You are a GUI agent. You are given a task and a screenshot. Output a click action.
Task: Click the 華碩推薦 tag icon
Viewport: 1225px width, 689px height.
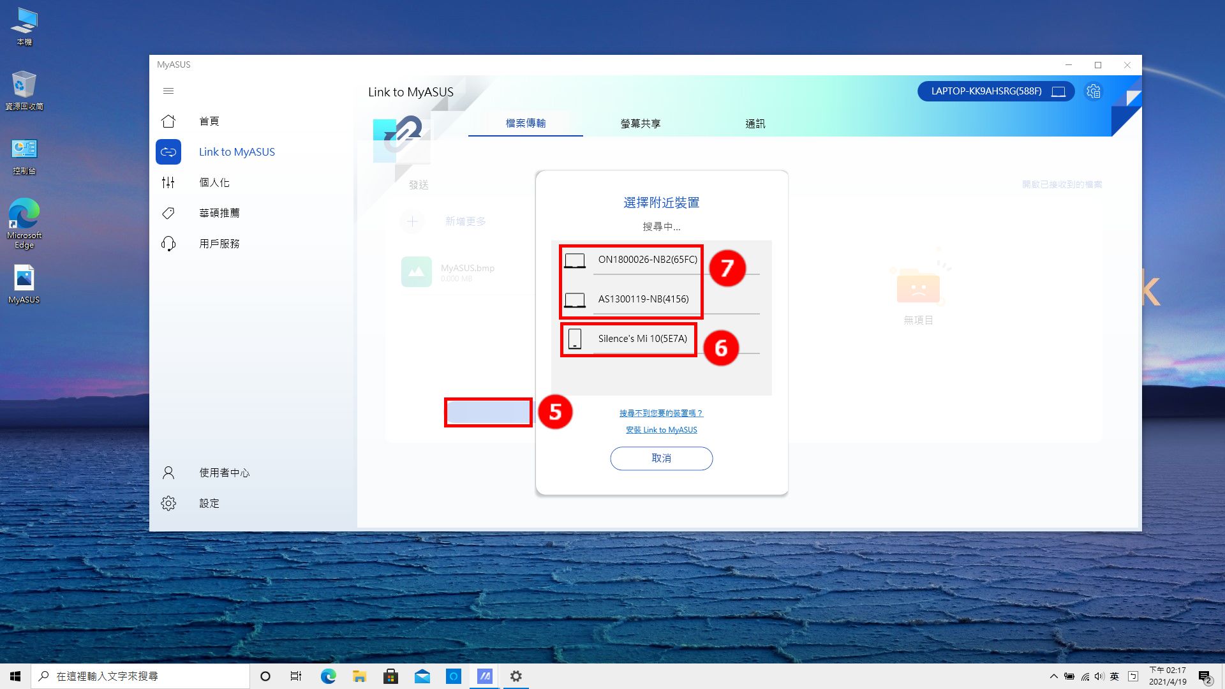point(168,213)
